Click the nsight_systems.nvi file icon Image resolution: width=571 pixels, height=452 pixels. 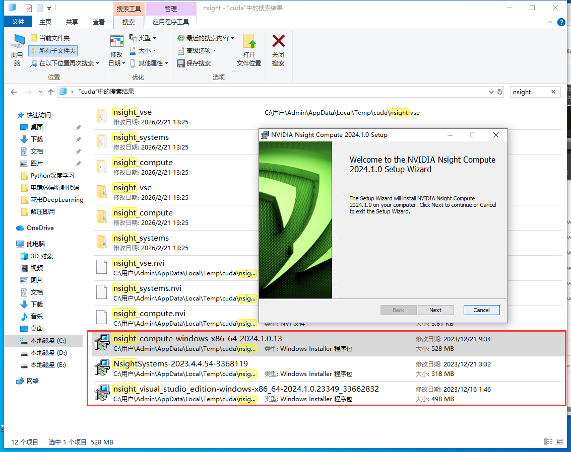102,292
